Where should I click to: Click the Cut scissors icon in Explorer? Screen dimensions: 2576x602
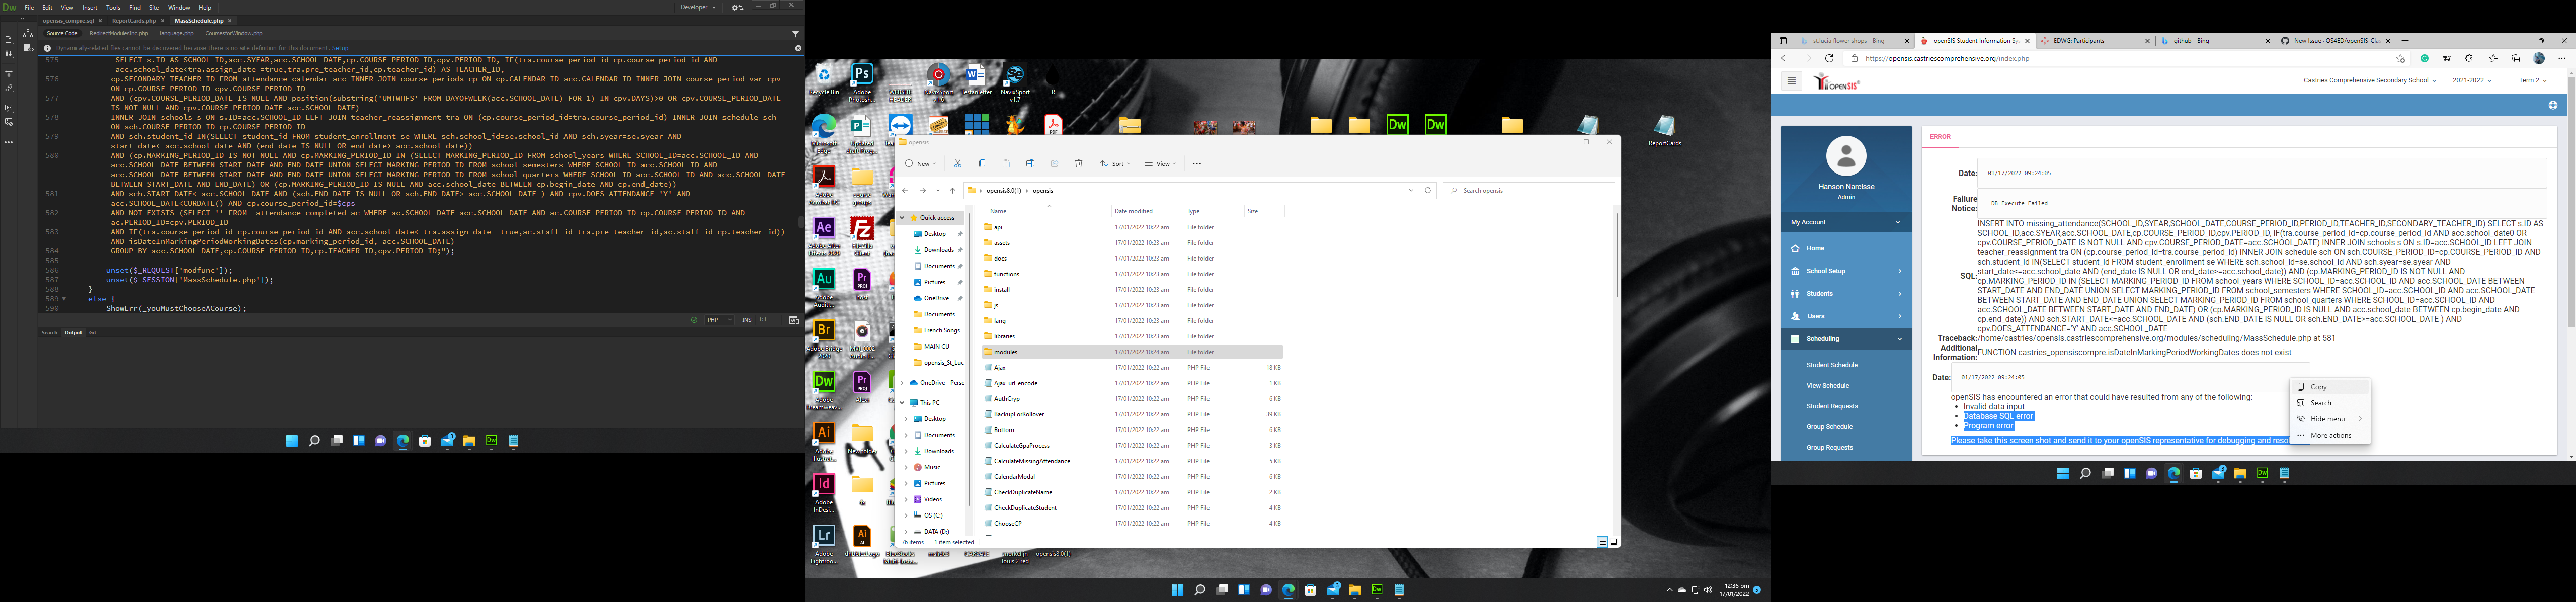pos(957,164)
